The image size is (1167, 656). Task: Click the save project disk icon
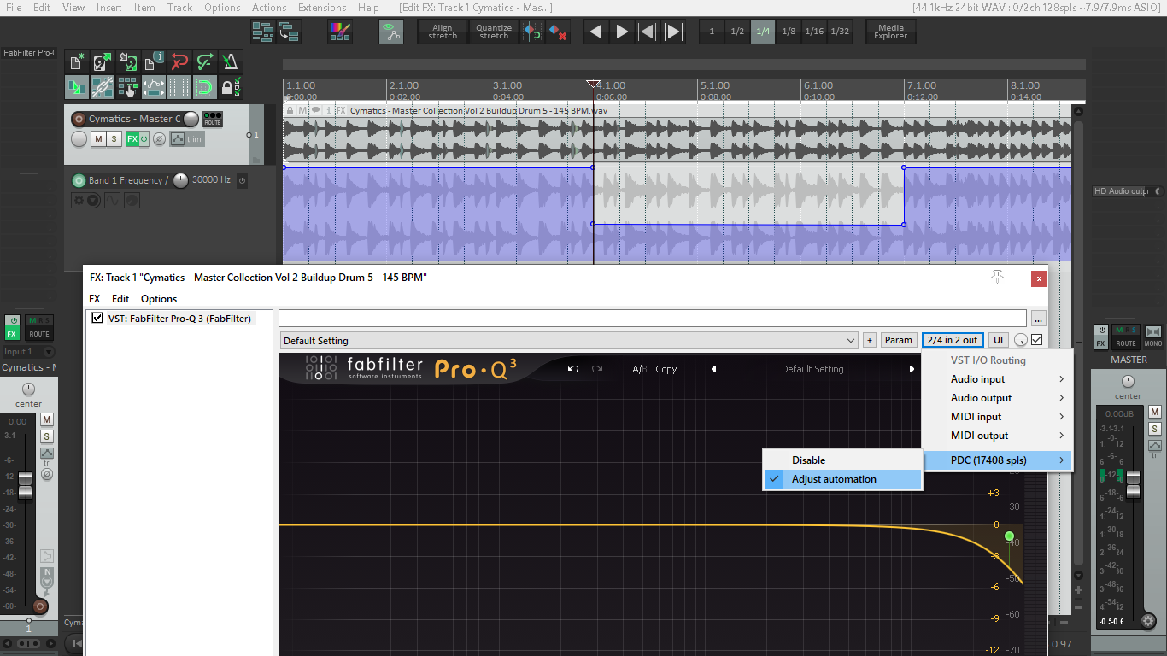[128, 61]
